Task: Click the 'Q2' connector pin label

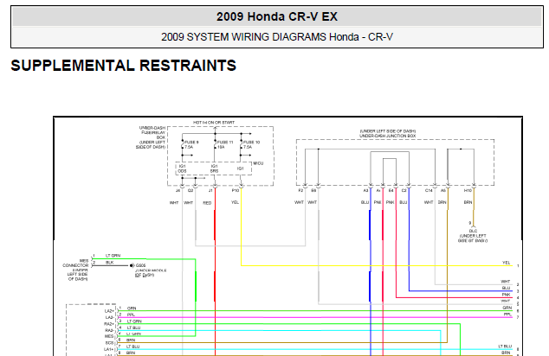Action: (x=191, y=190)
